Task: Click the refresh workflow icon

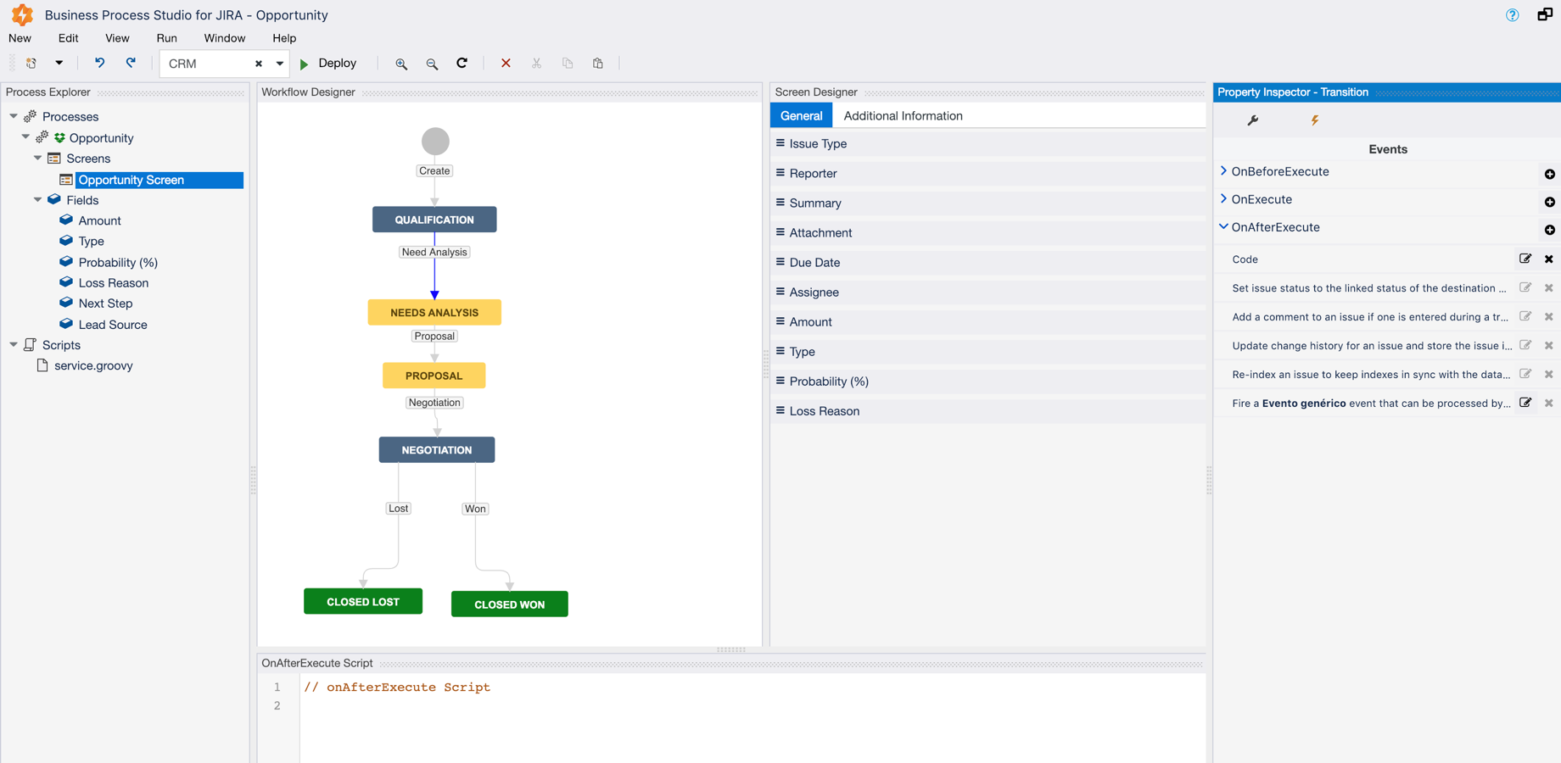Action: point(462,63)
